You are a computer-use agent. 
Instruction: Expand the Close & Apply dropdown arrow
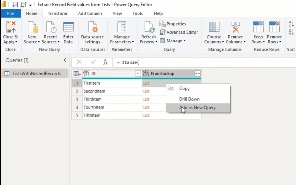coord(16,42)
